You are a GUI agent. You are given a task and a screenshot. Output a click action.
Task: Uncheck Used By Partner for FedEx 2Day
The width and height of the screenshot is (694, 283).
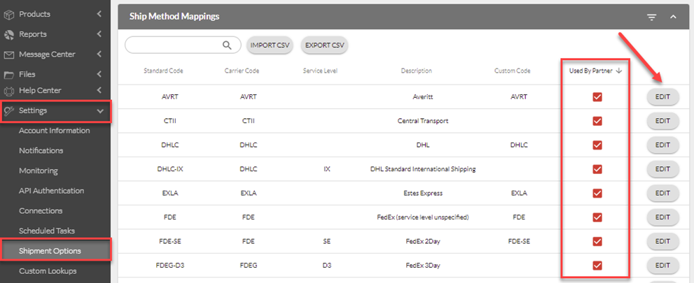click(x=597, y=241)
